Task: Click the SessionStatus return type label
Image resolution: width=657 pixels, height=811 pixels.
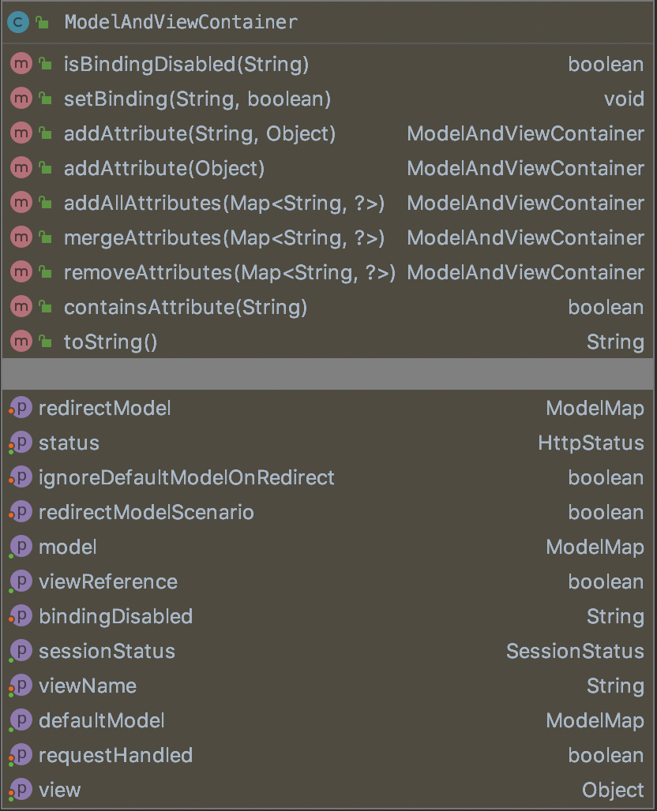Action: (575, 651)
